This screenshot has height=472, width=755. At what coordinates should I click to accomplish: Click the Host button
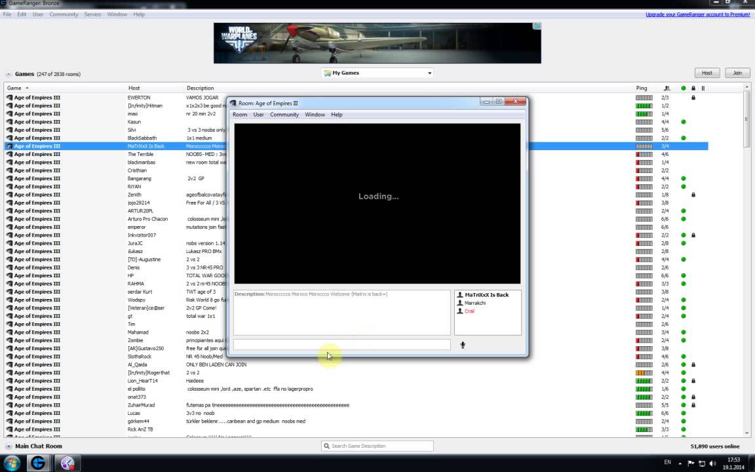tap(707, 73)
